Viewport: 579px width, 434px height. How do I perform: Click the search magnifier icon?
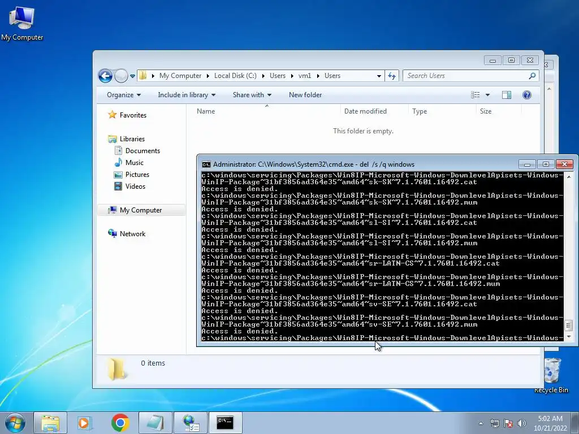[532, 76]
